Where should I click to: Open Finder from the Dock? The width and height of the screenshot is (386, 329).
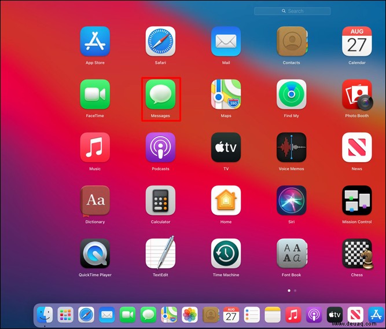45,315
